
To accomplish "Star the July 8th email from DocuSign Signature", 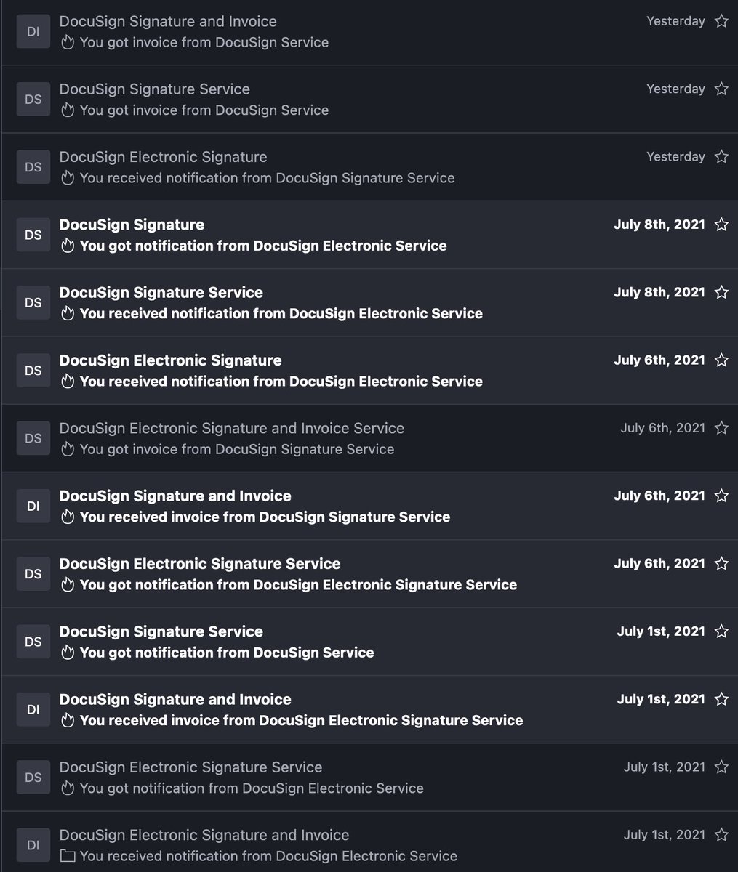I will (x=721, y=224).
